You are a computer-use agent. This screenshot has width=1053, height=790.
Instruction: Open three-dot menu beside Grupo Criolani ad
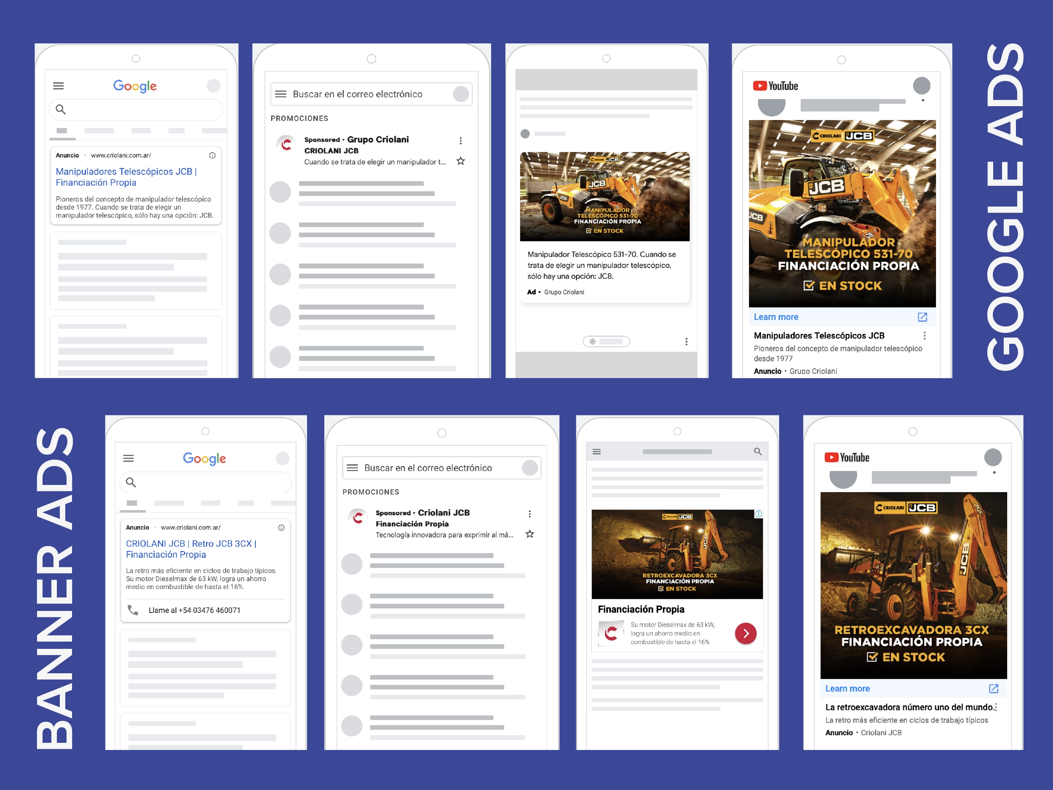460,140
